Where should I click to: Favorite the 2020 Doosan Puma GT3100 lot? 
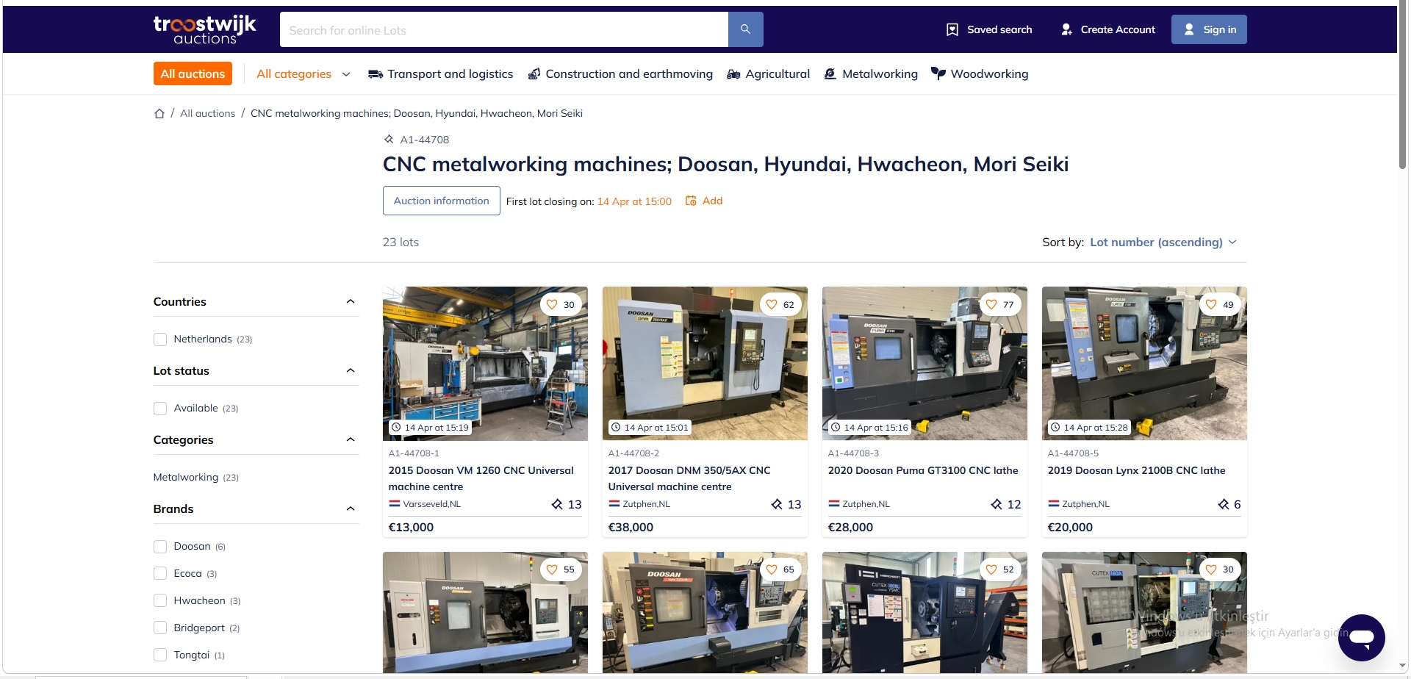[x=991, y=303]
